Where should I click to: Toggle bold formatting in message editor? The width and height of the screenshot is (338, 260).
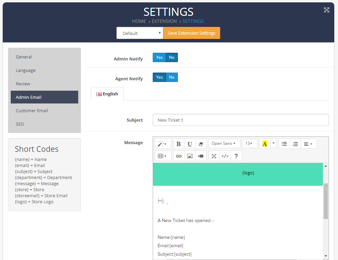(x=179, y=144)
